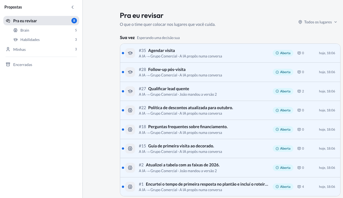Click Aberta status badge on Agendar visita
The width and height of the screenshot is (343, 198).
283,53
